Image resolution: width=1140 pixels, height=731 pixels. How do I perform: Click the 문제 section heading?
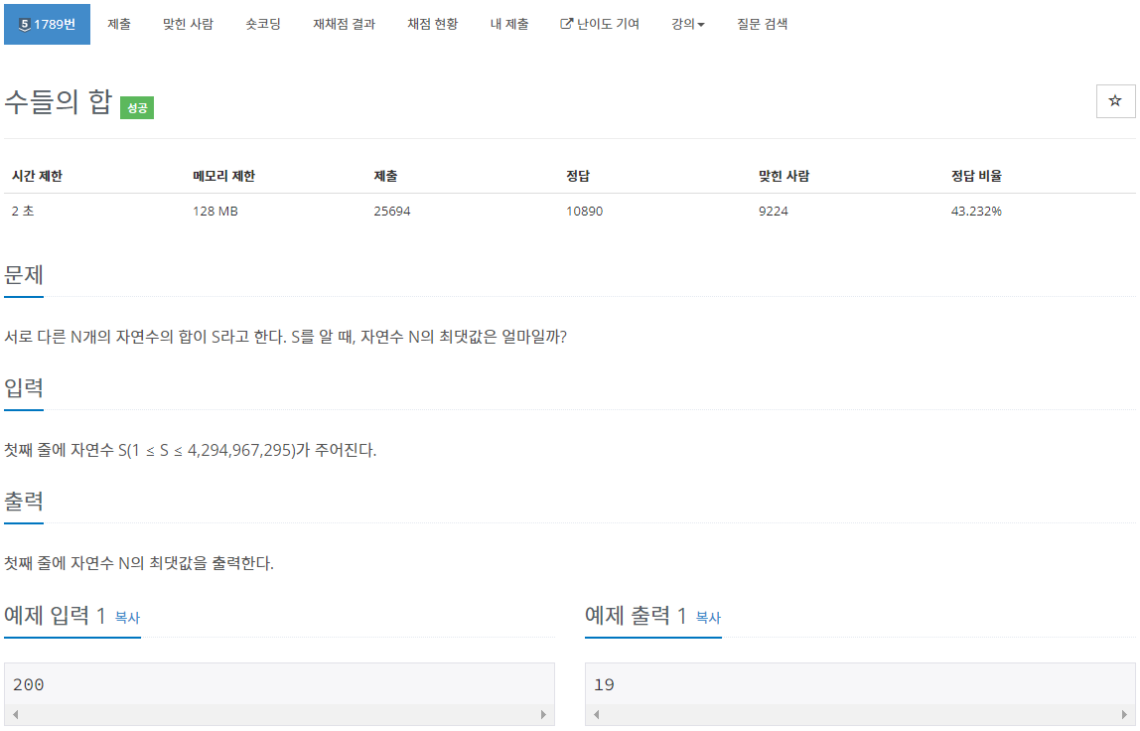click(24, 275)
